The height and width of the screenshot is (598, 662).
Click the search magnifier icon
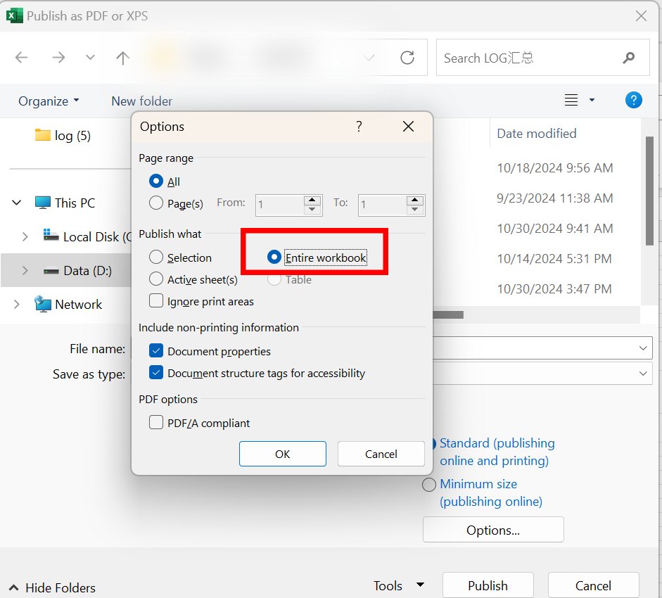coord(628,58)
